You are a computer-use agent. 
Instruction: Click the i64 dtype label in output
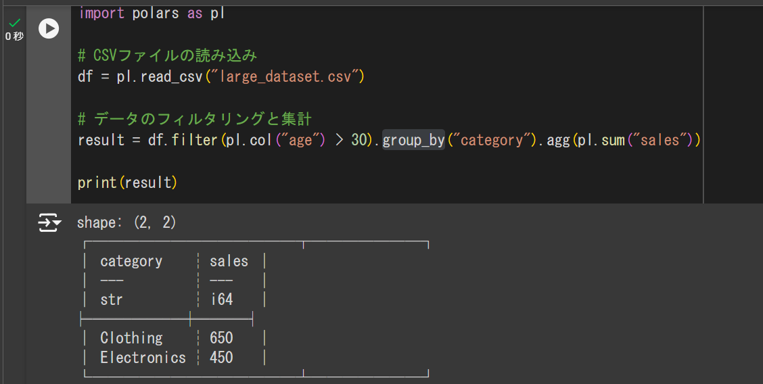[221, 299]
